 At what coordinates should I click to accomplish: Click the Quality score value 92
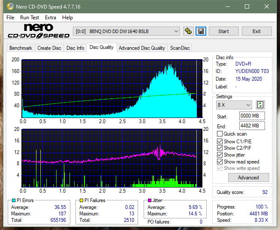pos(265,192)
